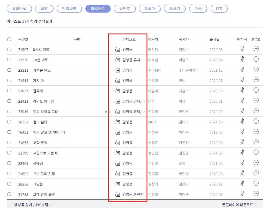Click the PICK plus icon for 그날들

point(256,184)
